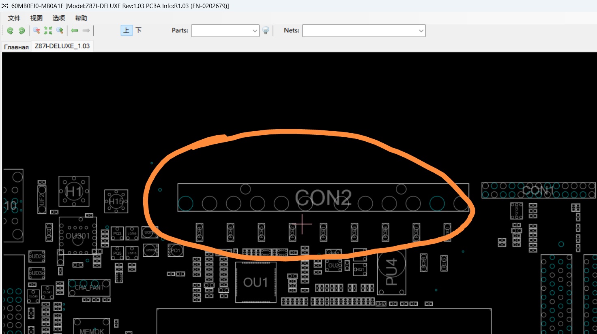Image resolution: width=597 pixels, height=334 pixels.
Task: Switch to the Главная tab
Action: click(x=16, y=47)
